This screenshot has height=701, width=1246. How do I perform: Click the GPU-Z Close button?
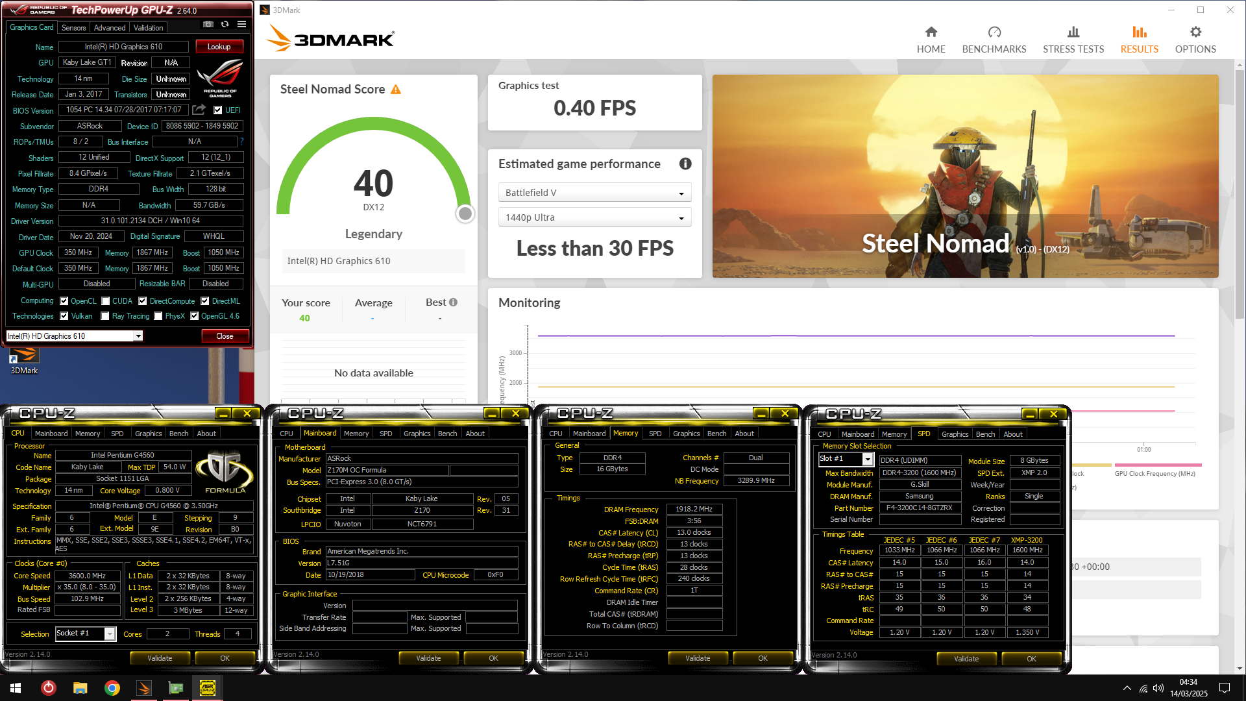(225, 336)
